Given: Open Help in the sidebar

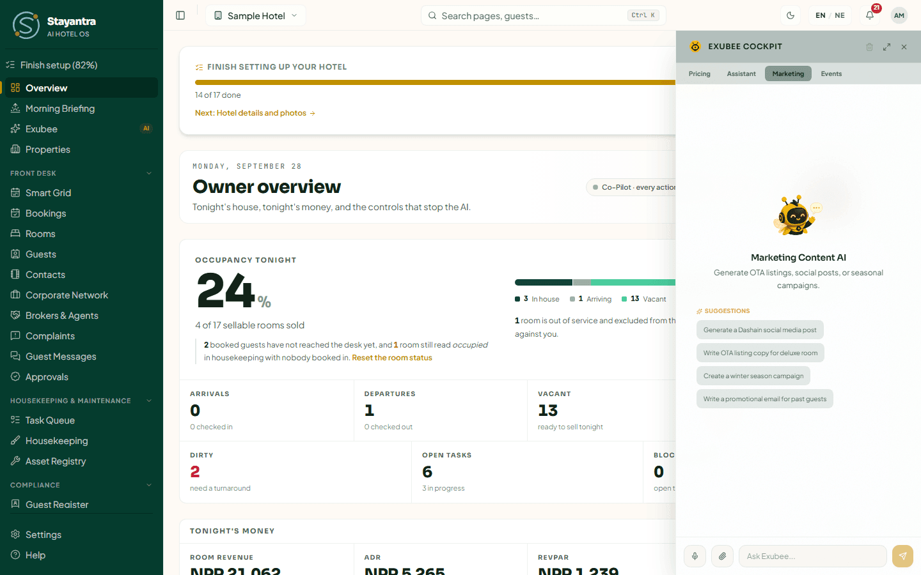Looking at the screenshot, I should click(81, 555).
